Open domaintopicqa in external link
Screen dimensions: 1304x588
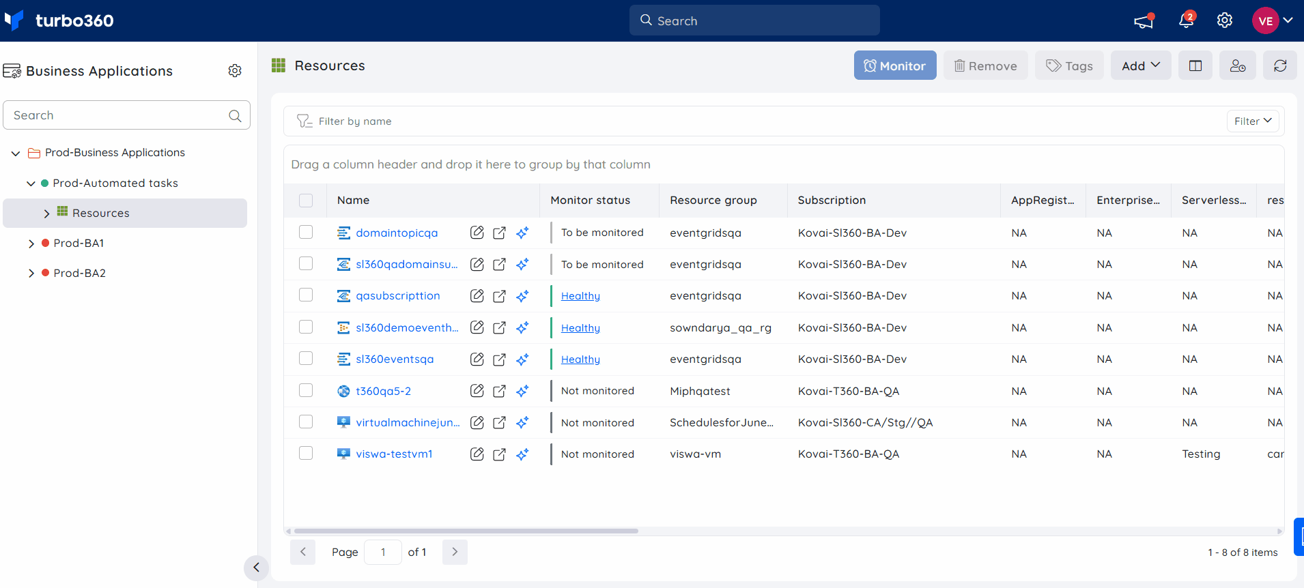pos(500,233)
